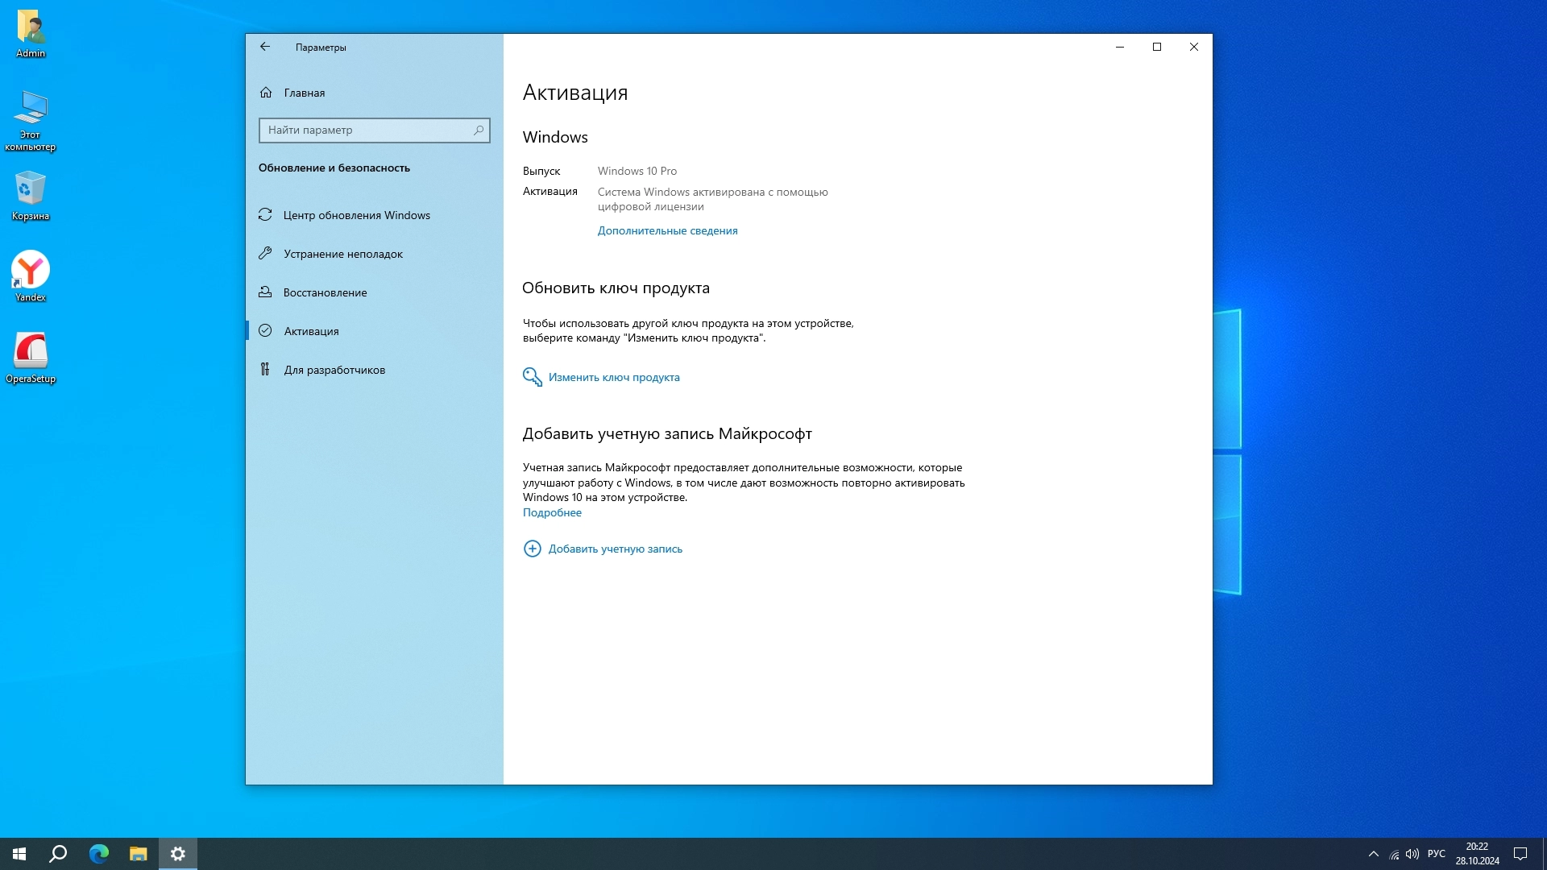
Task: Click the Home (Главная) house icon
Action: click(x=266, y=93)
